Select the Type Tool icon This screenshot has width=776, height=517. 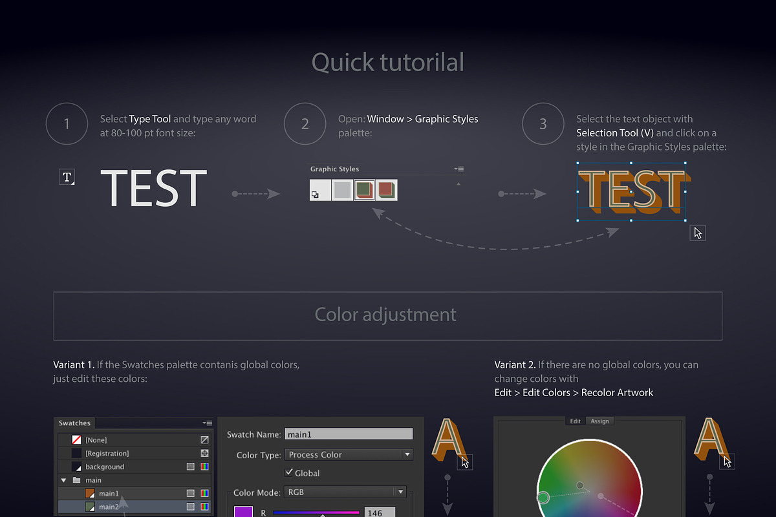click(67, 177)
